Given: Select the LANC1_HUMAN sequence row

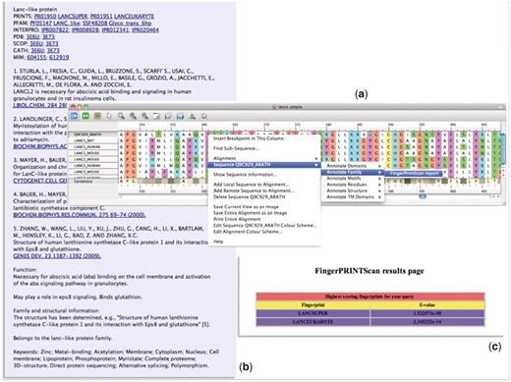Looking at the screenshot, I should [92, 147].
